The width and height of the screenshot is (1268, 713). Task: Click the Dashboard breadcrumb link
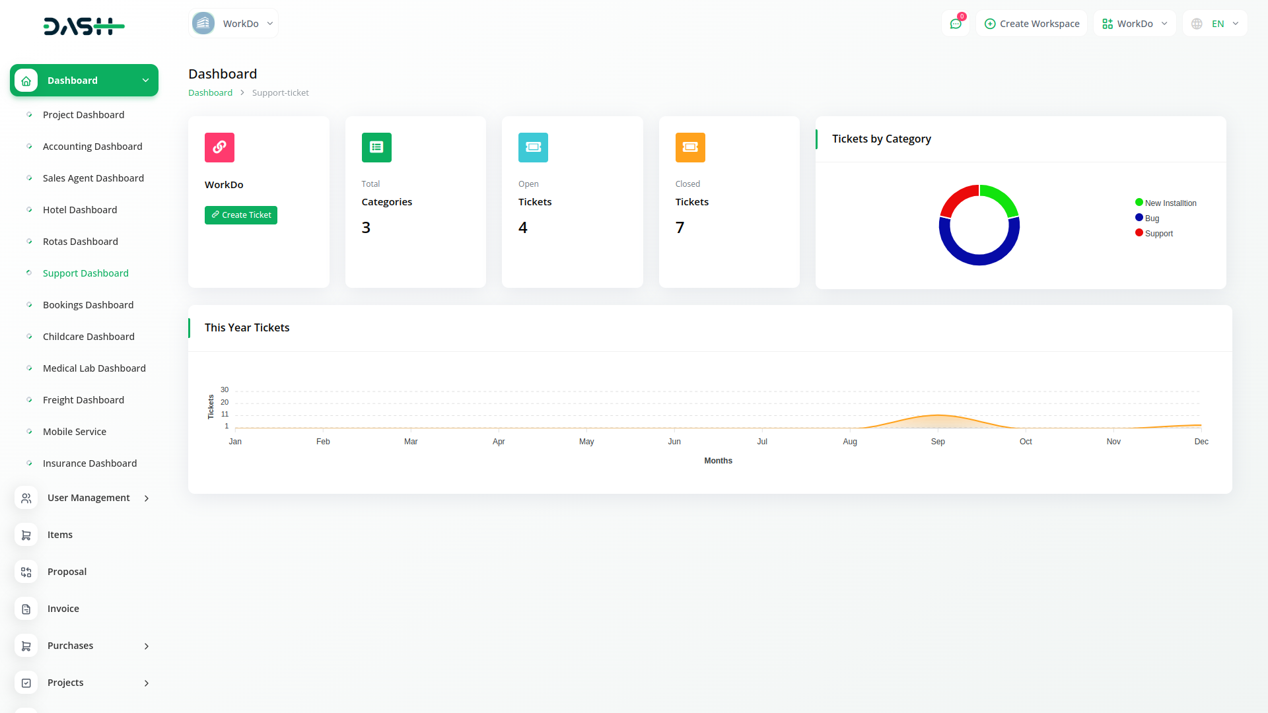coord(210,92)
